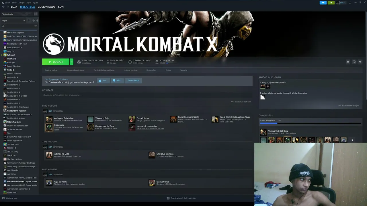Viewport: 367px width, 206px height.
Task: Open the Conquistas trophy icon
Action: point(157,62)
